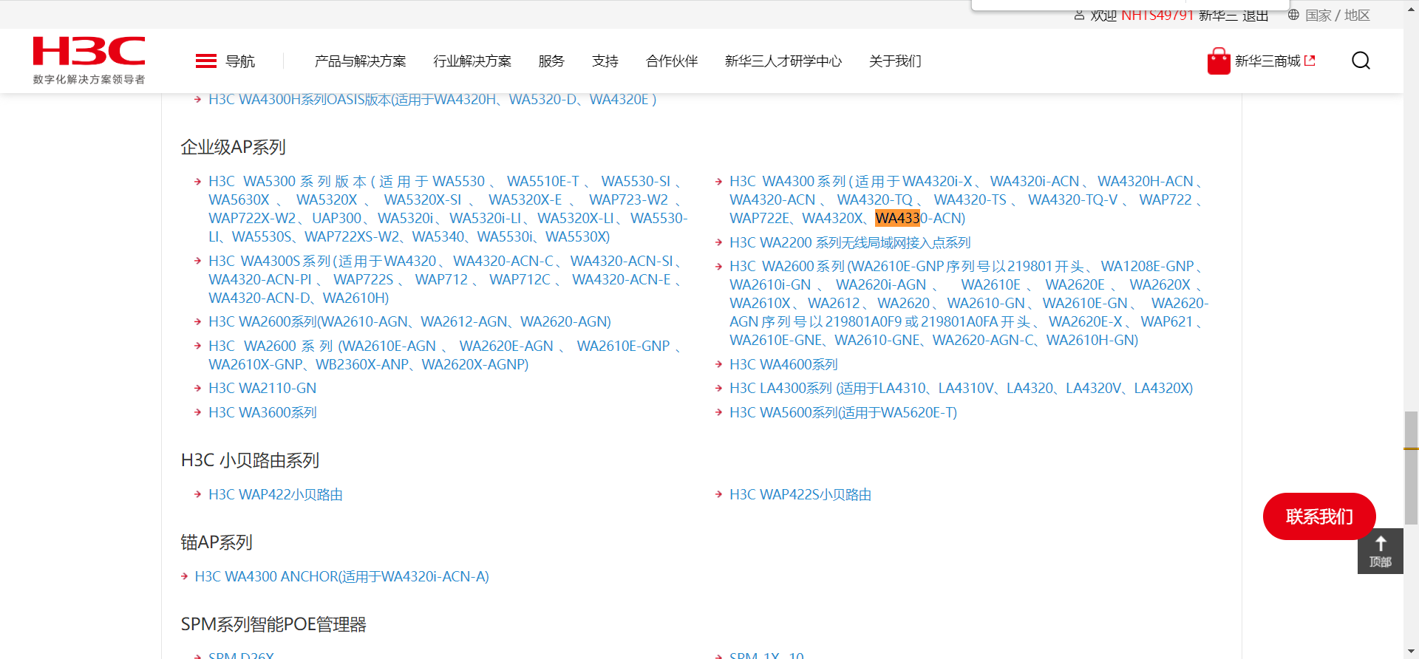Click the vertical scrollbar thumb
The image size is (1419, 659).
click(x=1411, y=468)
